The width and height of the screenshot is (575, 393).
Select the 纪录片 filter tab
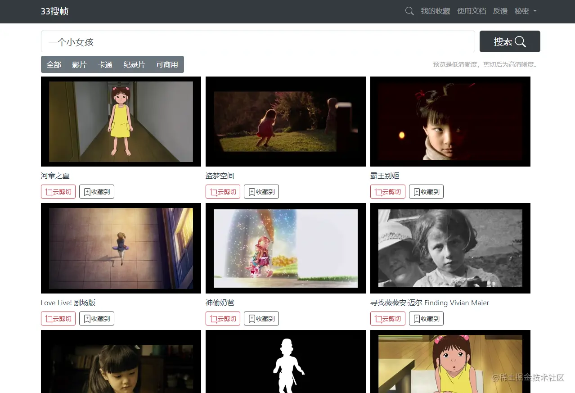tap(134, 64)
